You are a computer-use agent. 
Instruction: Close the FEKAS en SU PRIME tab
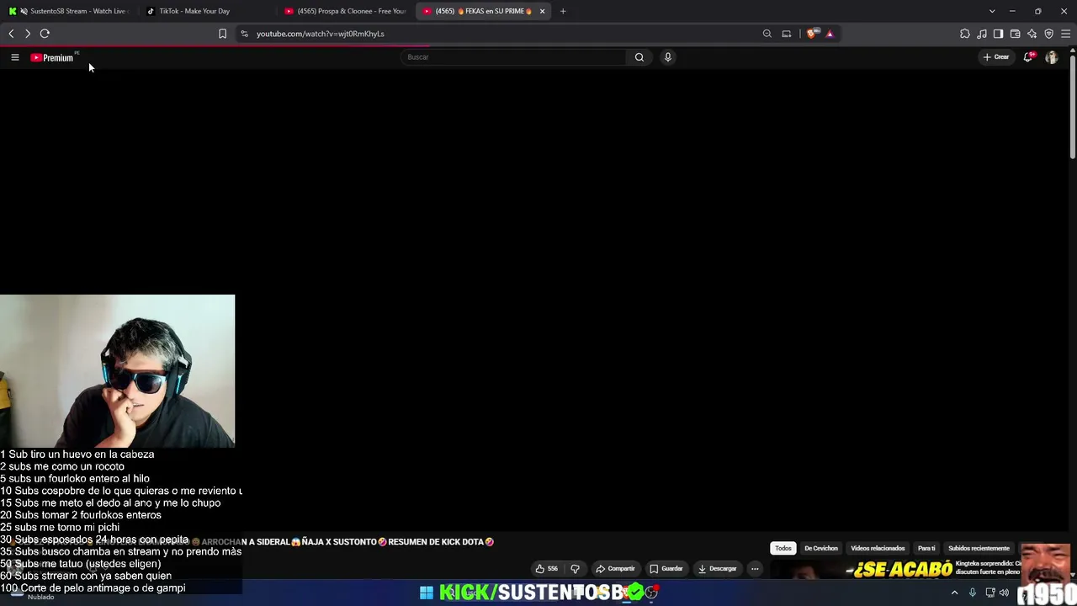[x=543, y=11]
